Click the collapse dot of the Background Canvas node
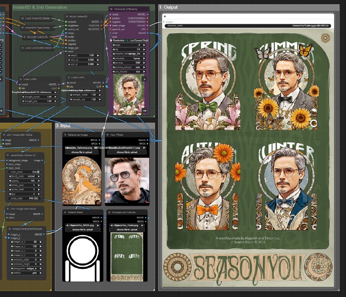The image size is (346, 297). pyautogui.click(x=109, y=212)
